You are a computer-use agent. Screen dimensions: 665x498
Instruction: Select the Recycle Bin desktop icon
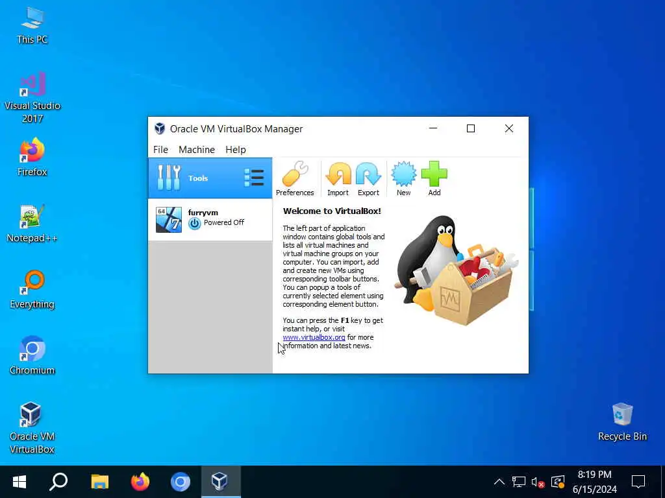point(622,422)
